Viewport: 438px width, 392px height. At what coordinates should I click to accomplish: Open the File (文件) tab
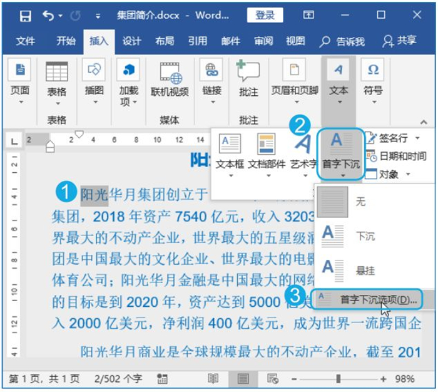[x=26, y=41]
